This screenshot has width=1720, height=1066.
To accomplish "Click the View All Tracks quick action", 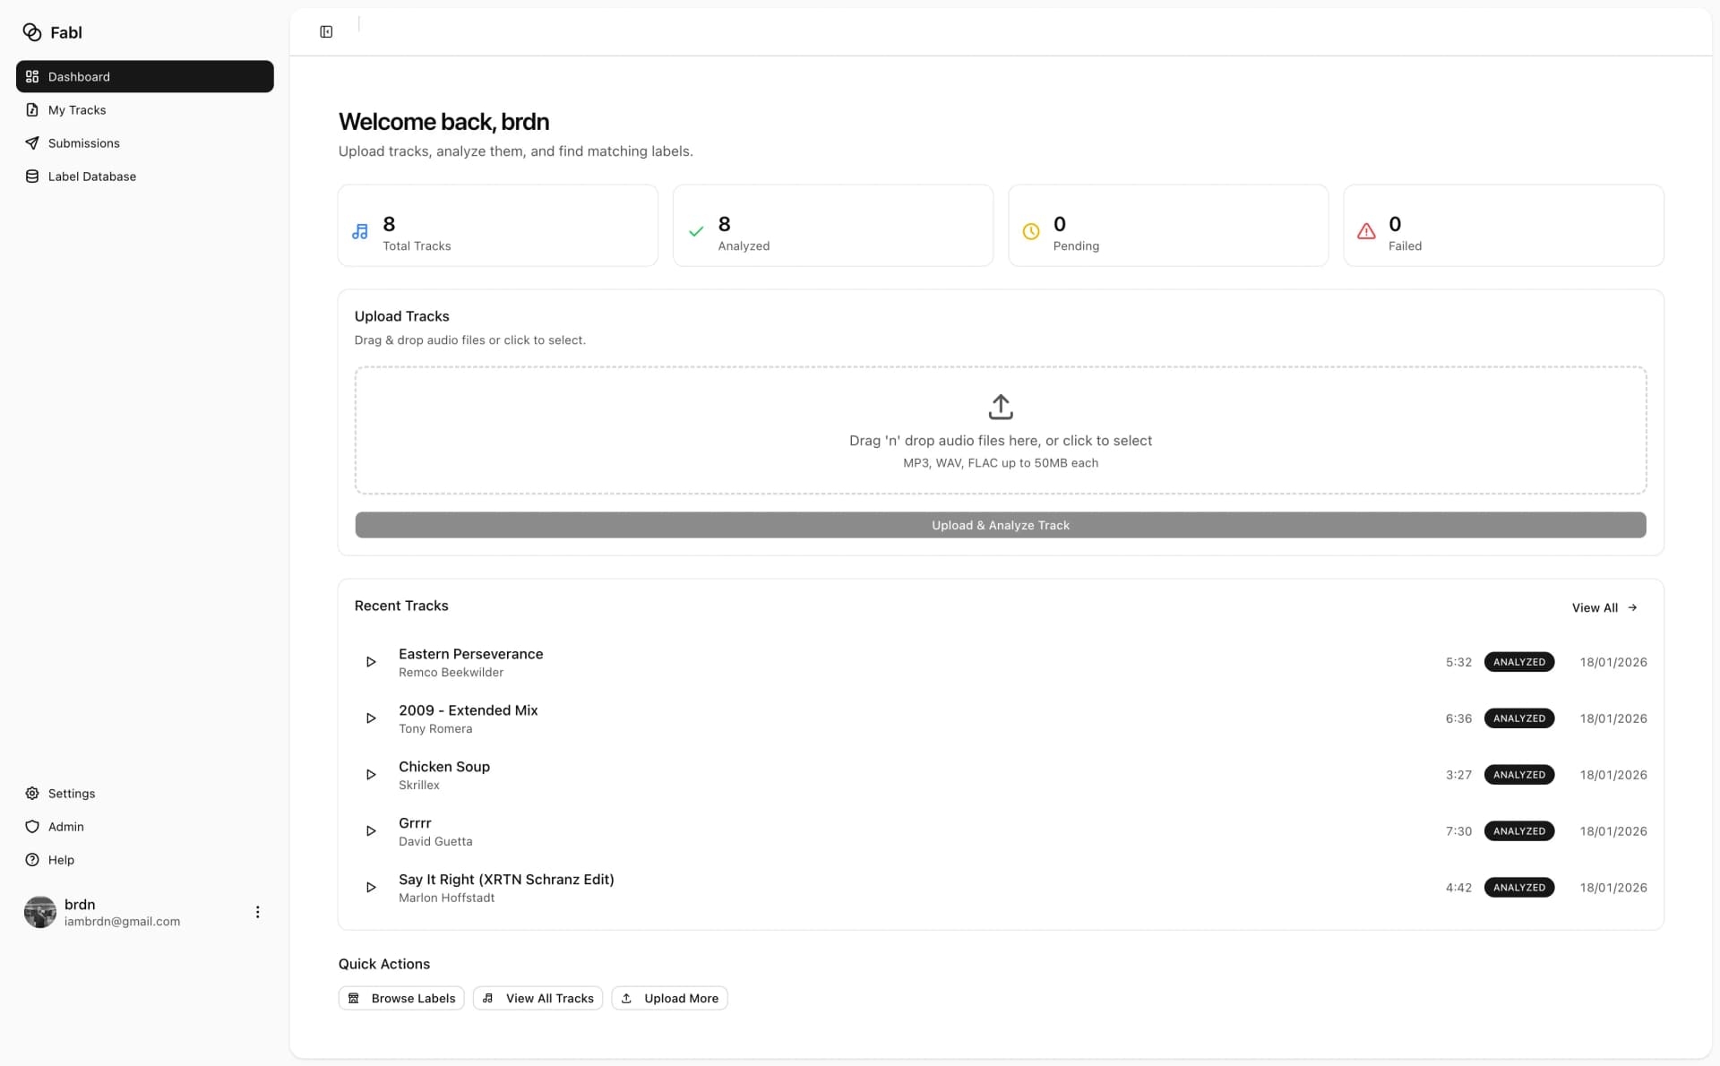I will click(x=537, y=998).
